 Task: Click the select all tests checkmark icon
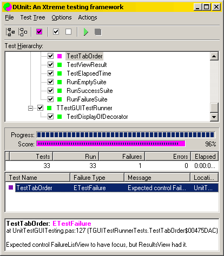click(x=56, y=32)
